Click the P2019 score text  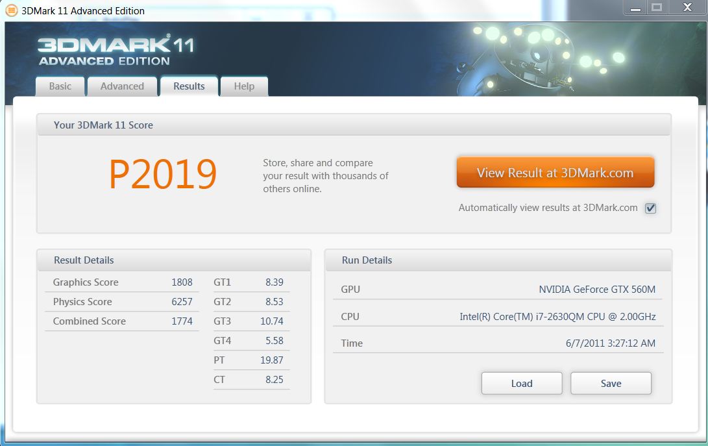(x=162, y=175)
